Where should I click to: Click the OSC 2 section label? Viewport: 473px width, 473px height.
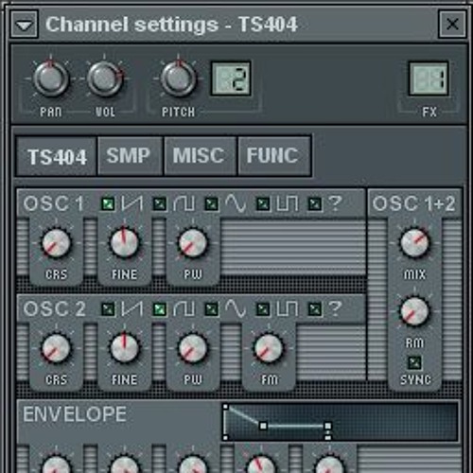[54, 308]
